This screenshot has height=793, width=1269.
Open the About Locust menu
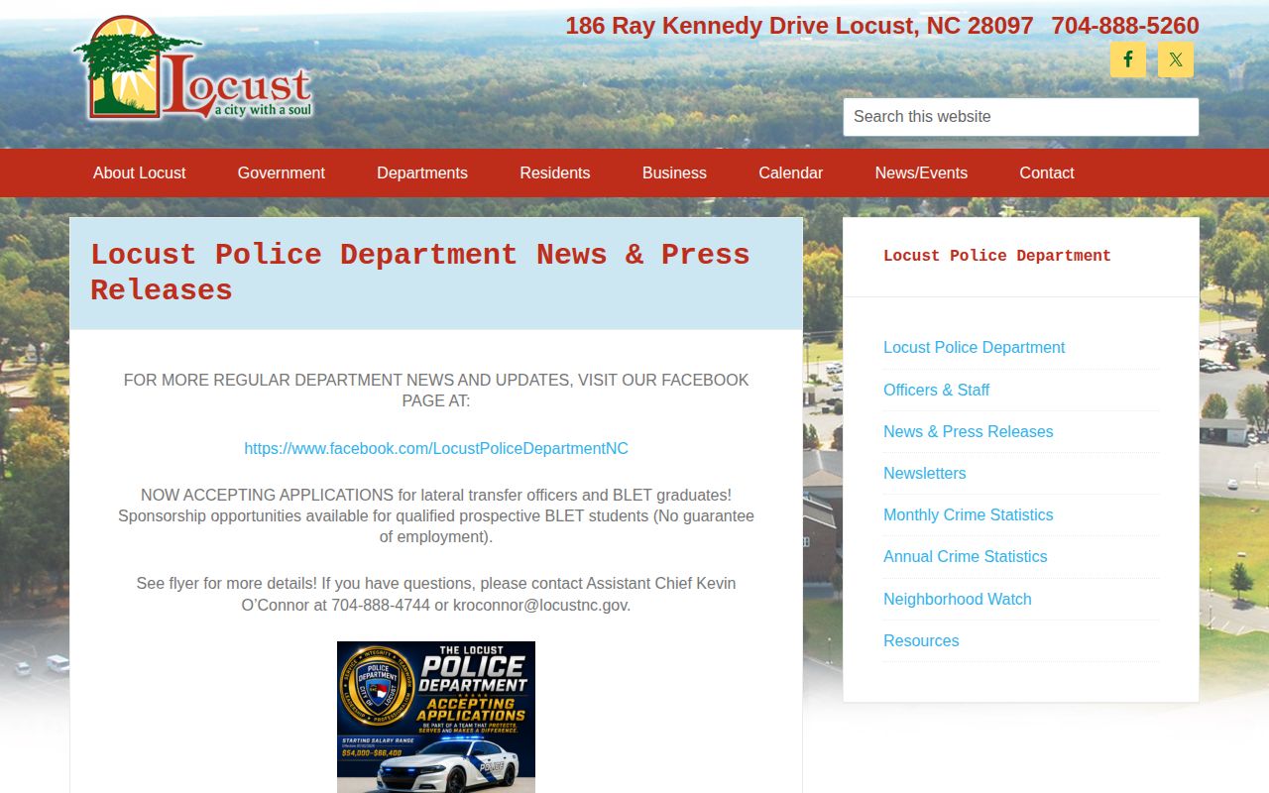pos(140,172)
